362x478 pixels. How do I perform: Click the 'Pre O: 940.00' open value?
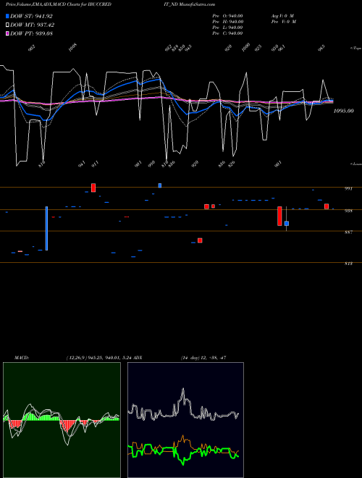click(227, 16)
